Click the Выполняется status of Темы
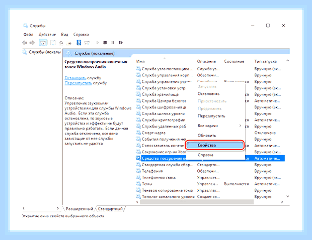The width and height of the screenshot is (312, 240). tap(236, 184)
